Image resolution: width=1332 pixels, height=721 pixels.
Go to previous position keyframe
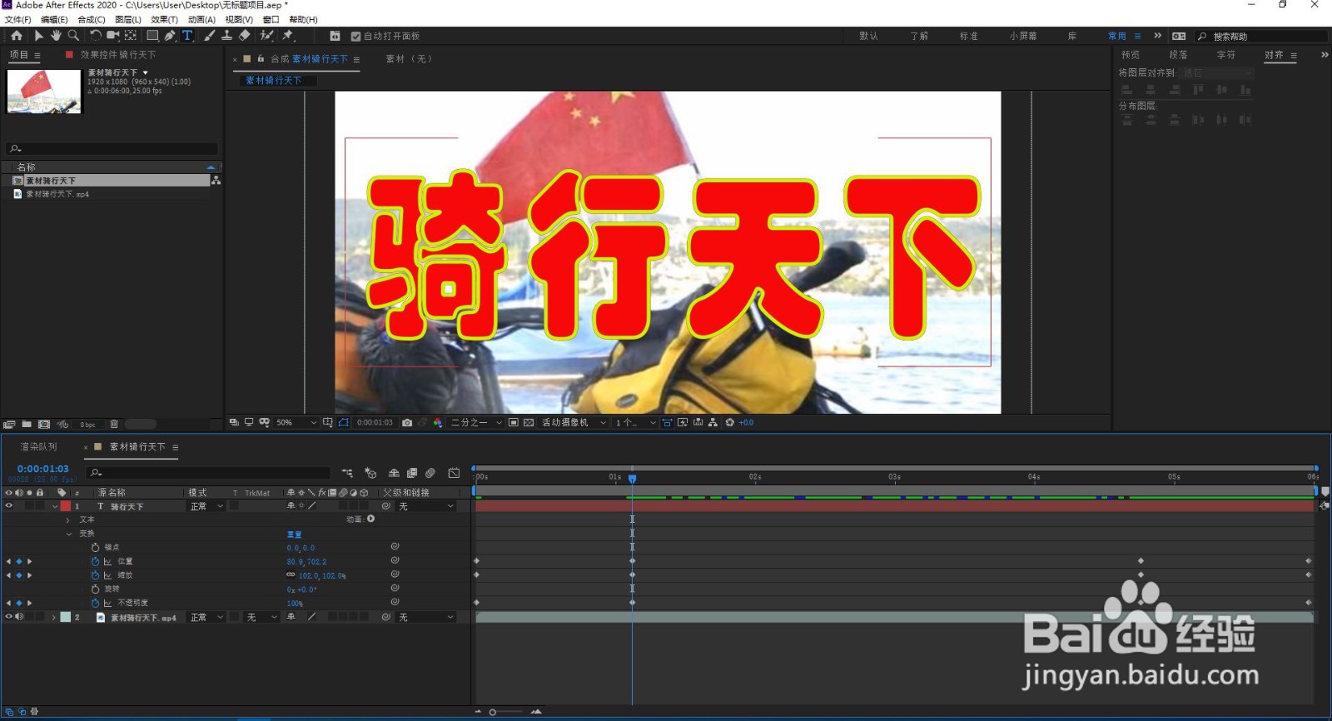pyautogui.click(x=9, y=562)
